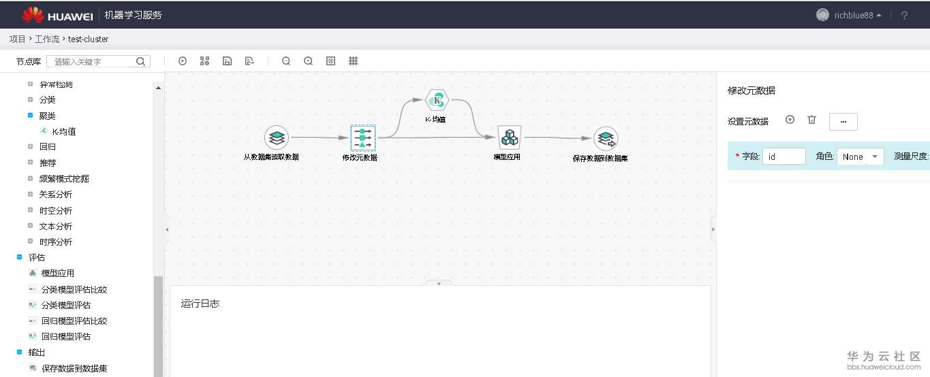This screenshot has height=377, width=930.
Task: Expand the 时序分析 category
Action: tap(30, 242)
